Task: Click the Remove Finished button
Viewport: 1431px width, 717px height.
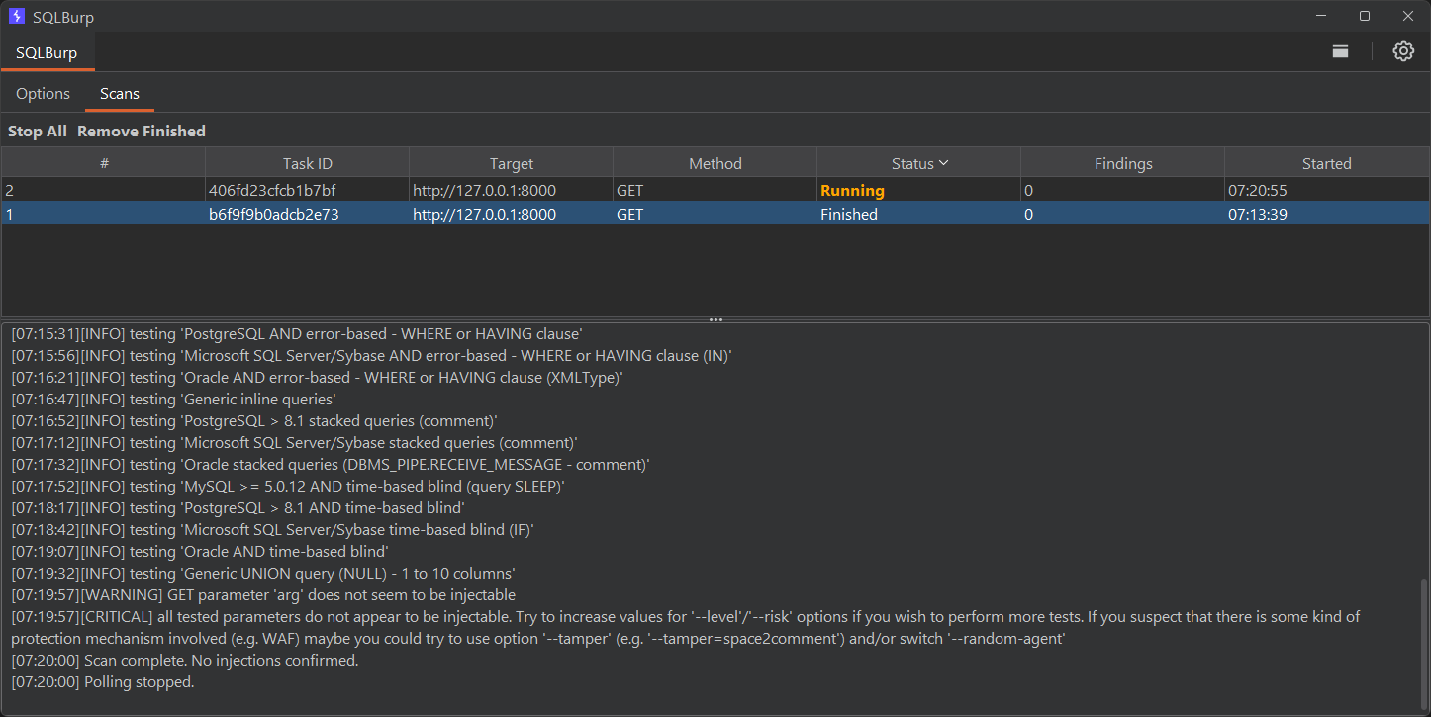Action: click(x=142, y=132)
